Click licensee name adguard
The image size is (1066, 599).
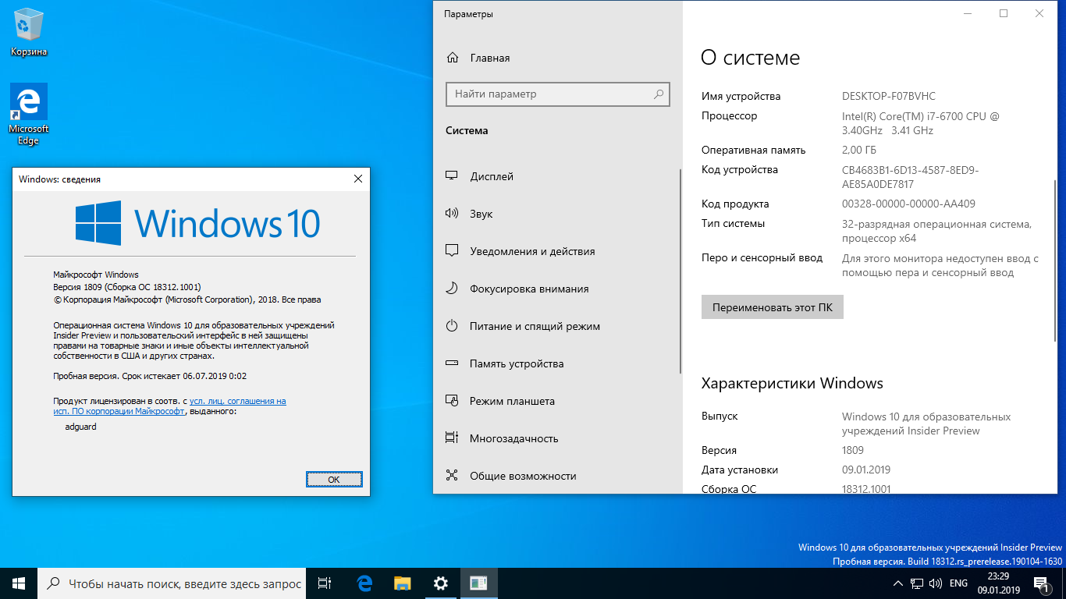click(81, 427)
